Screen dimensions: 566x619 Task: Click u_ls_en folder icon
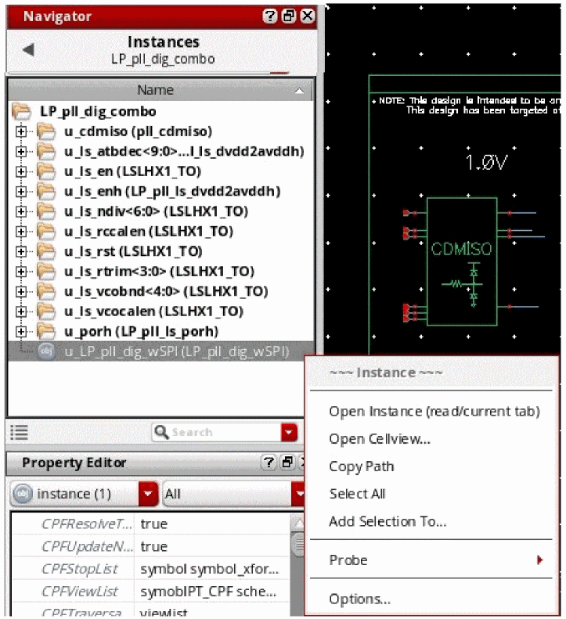pyautogui.click(x=46, y=171)
